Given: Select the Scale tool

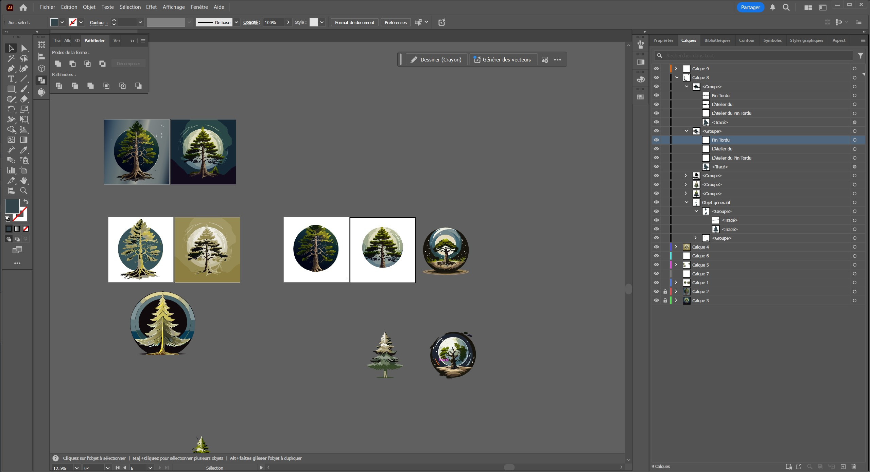Looking at the screenshot, I should [24, 109].
